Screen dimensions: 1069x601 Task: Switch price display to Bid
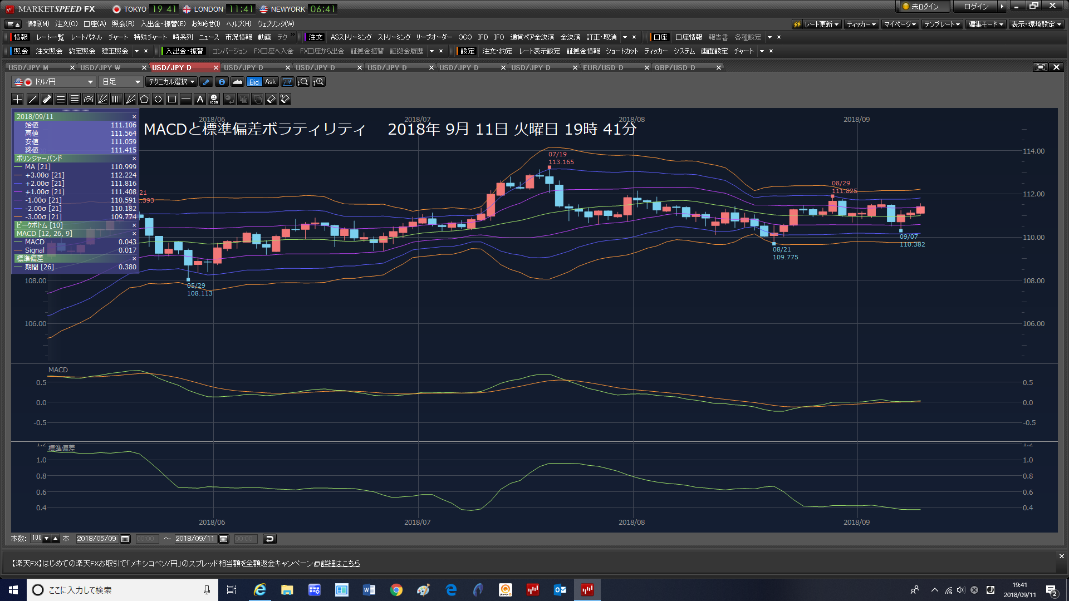click(x=254, y=82)
